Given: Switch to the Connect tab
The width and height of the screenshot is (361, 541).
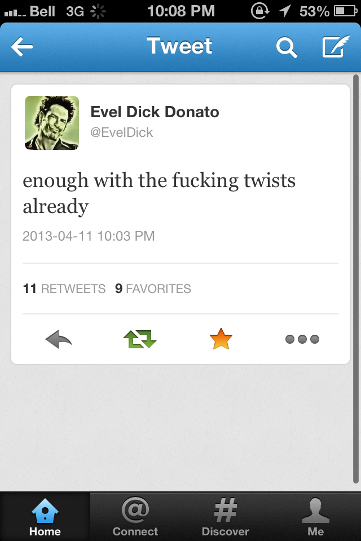Looking at the screenshot, I should click(x=135, y=517).
